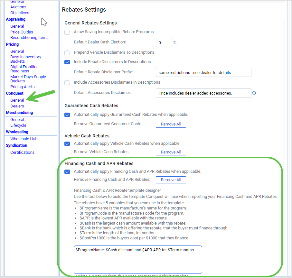This screenshot has width=292, height=278.
Task: Click inside the rebate template text box
Action: click(x=138, y=259)
